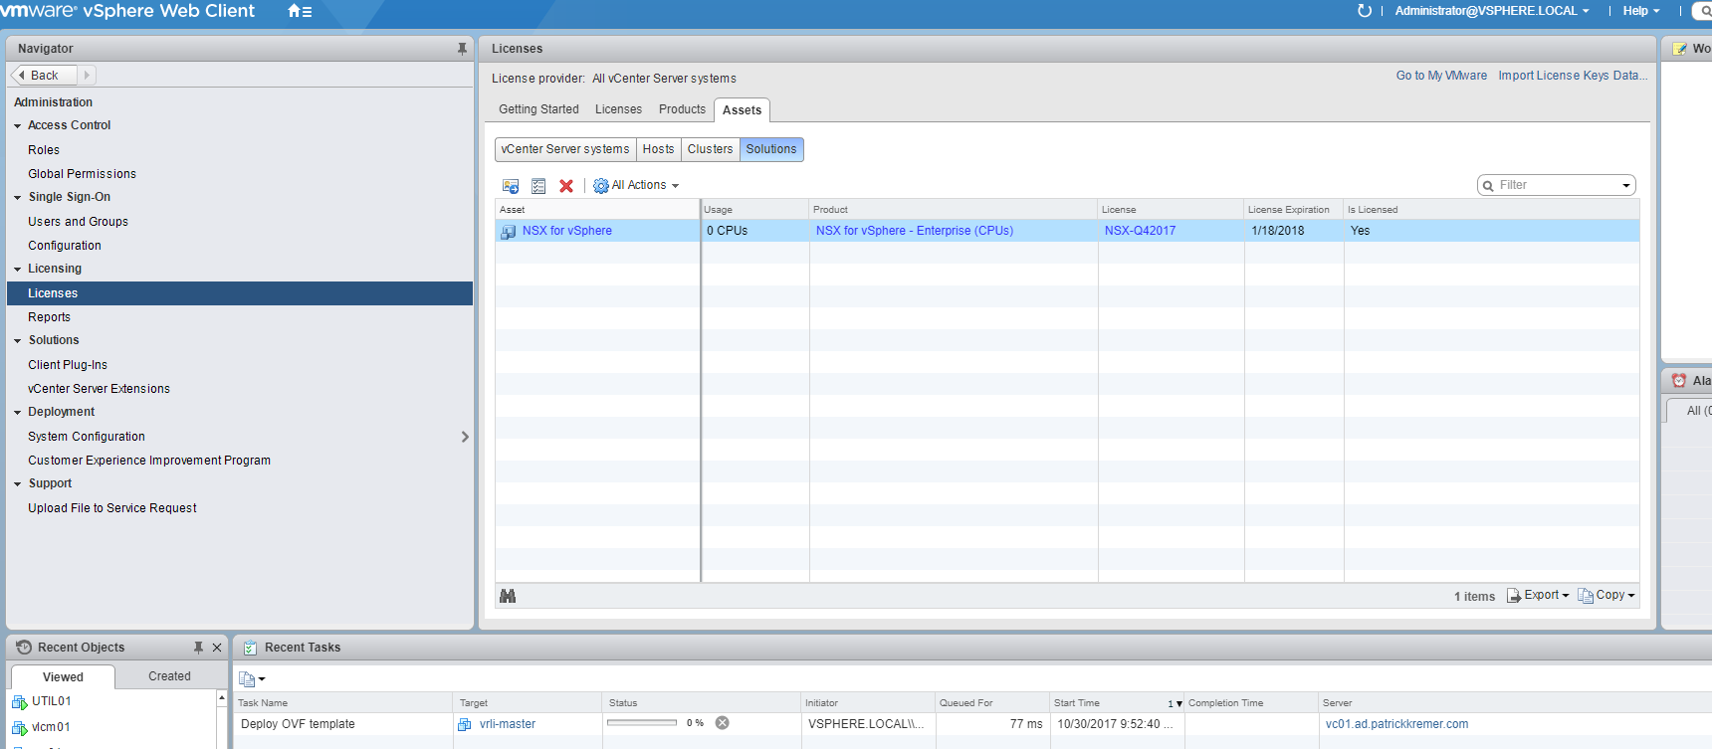
Task: Click the red X remove icon
Action: [x=566, y=186]
